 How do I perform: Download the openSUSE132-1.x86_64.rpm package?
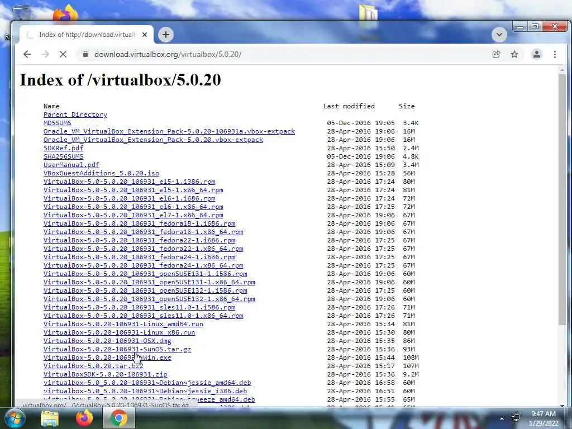pyautogui.click(x=149, y=299)
